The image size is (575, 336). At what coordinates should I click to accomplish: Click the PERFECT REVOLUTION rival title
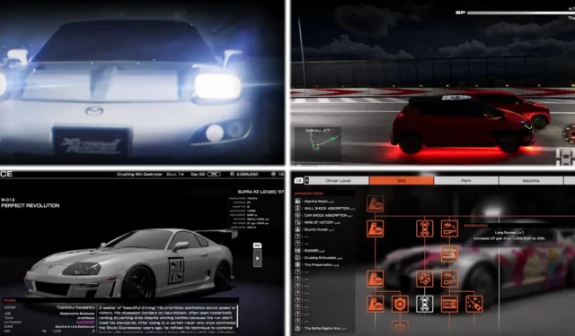pyautogui.click(x=30, y=206)
